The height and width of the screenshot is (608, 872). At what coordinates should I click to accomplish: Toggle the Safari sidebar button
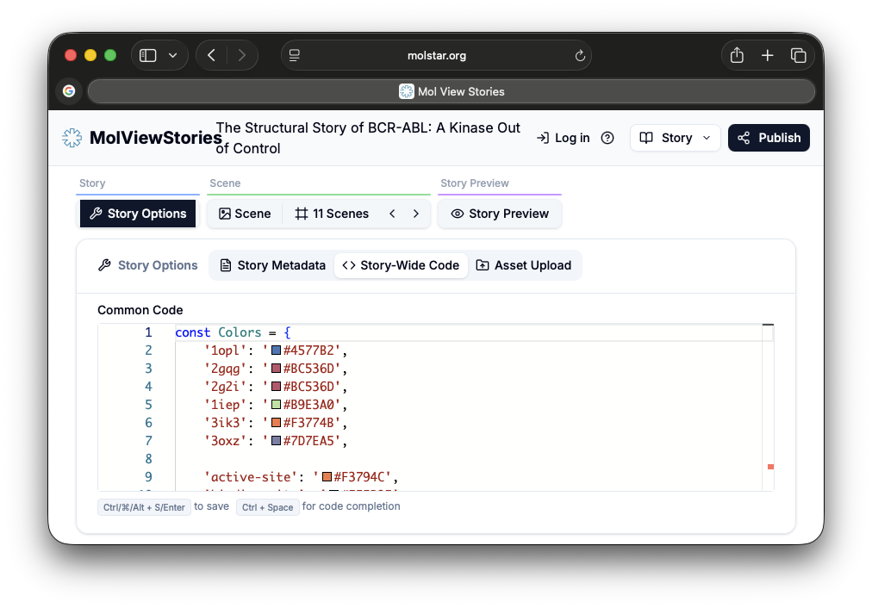pyautogui.click(x=148, y=56)
